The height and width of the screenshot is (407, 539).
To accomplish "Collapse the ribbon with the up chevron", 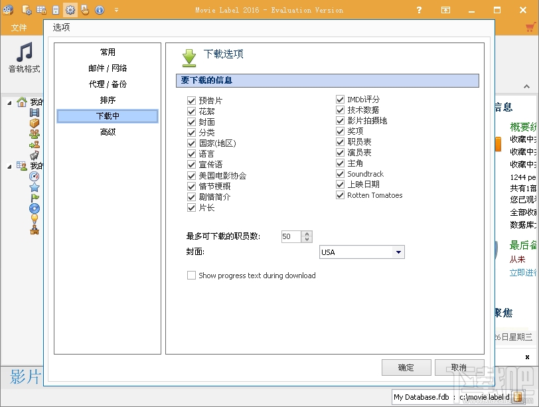I will 526,86.
